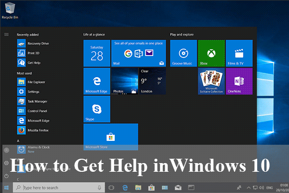Open the Groove Music tile
The image size is (289, 193).
click(184, 53)
